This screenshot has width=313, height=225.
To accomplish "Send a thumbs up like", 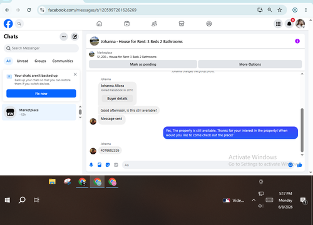I will point(300,165).
